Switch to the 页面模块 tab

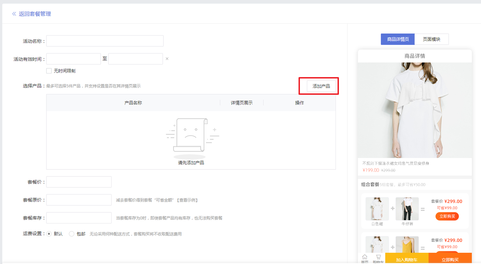click(431, 39)
